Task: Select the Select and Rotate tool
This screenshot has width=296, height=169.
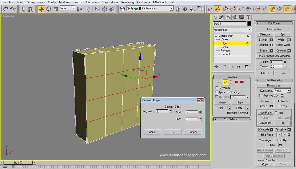Action: coord(49,9)
